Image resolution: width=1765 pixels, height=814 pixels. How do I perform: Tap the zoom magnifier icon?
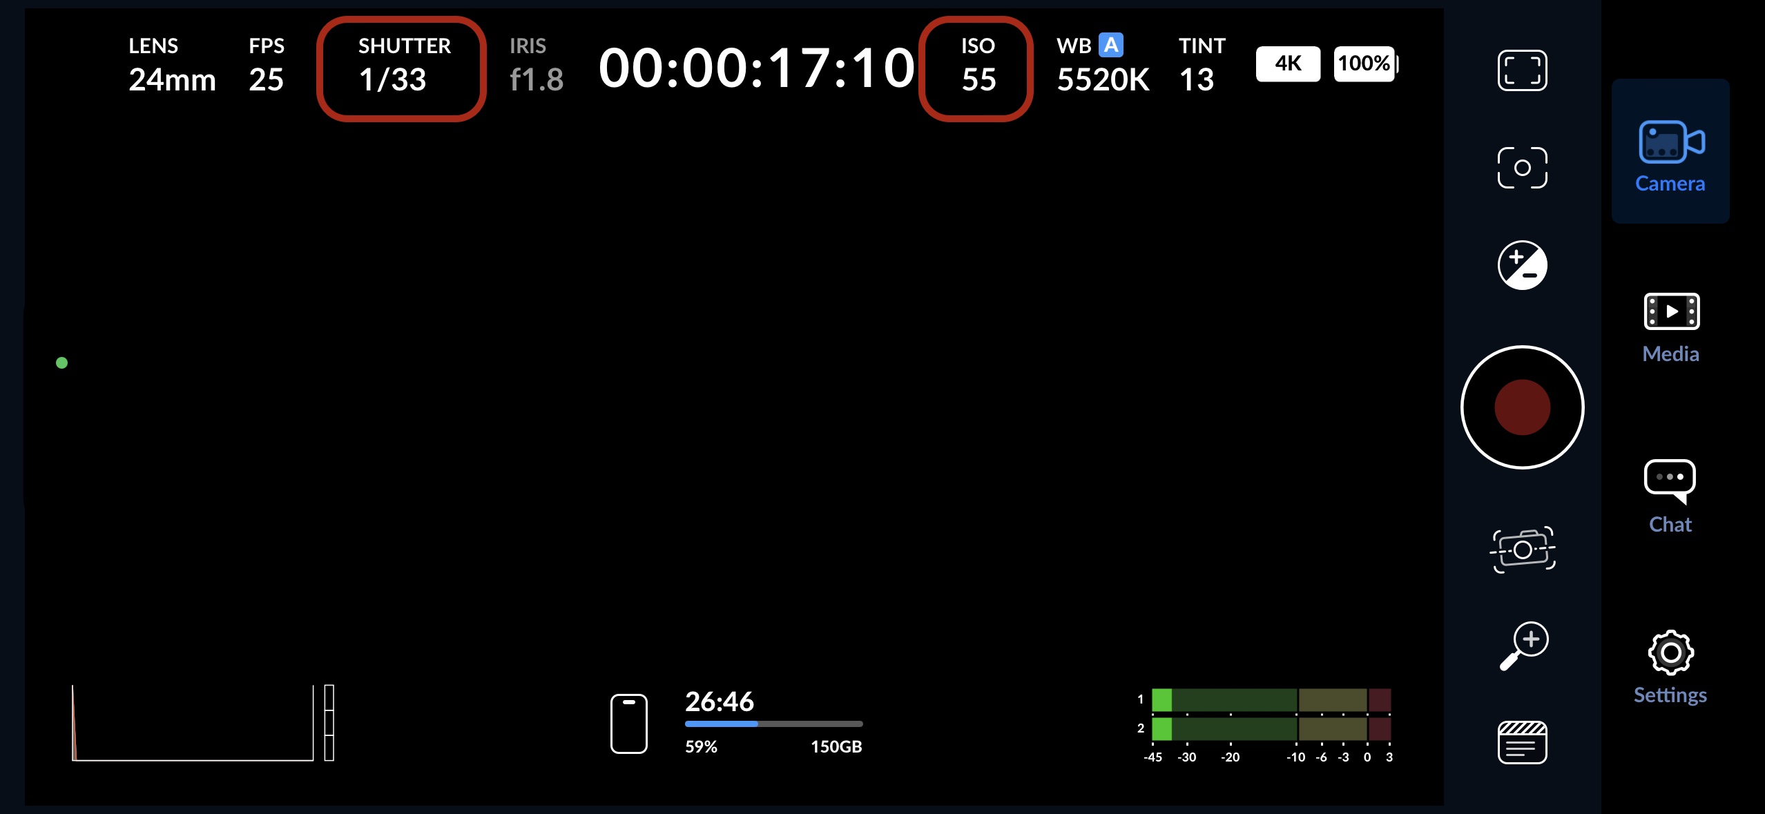click(1524, 646)
